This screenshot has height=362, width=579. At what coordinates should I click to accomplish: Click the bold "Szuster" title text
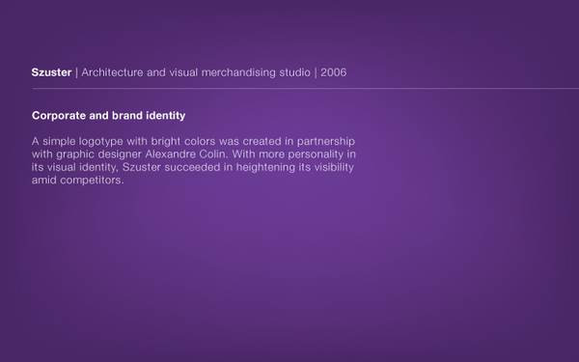tap(51, 72)
